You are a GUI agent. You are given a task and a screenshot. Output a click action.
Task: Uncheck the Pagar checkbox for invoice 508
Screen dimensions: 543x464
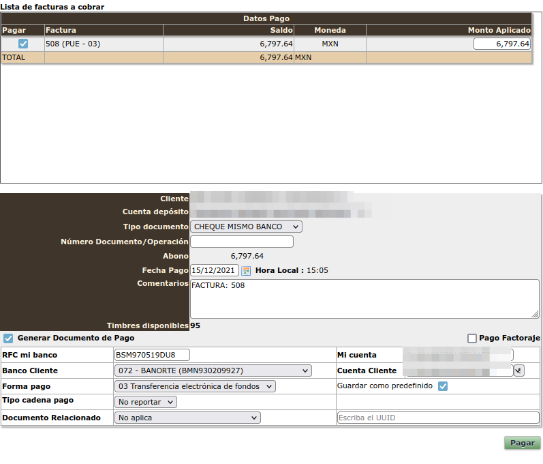[23, 44]
